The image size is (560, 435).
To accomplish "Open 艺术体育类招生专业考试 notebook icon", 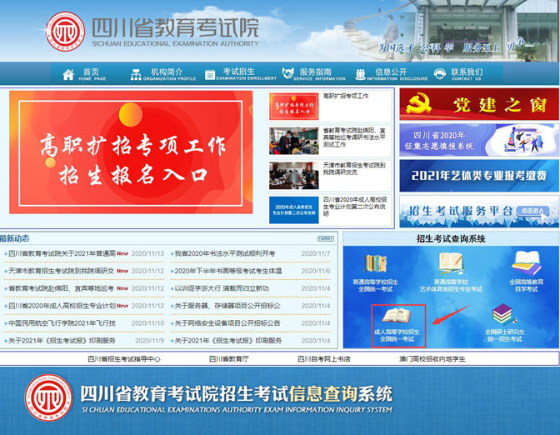I will pyautogui.click(x=451, y=263).
